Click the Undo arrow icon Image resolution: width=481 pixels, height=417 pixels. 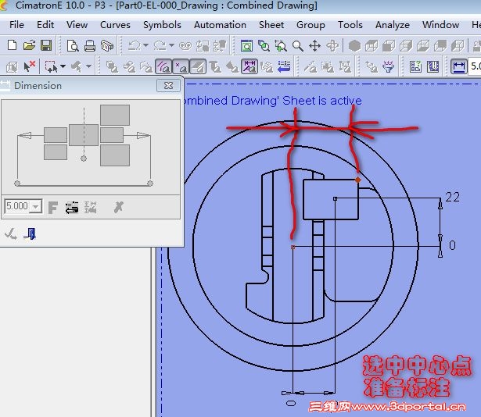tap(134, 46)
